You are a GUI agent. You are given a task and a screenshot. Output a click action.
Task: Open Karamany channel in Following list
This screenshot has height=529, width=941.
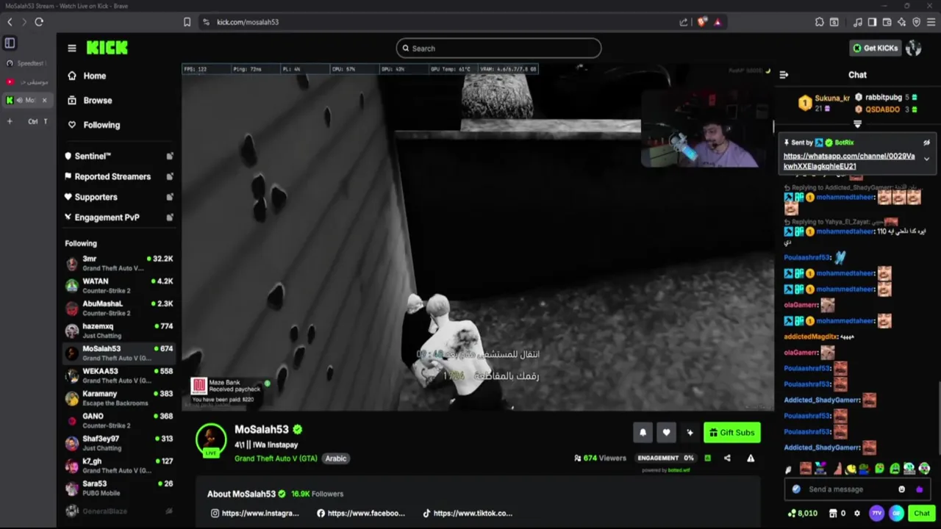[119, 398]
